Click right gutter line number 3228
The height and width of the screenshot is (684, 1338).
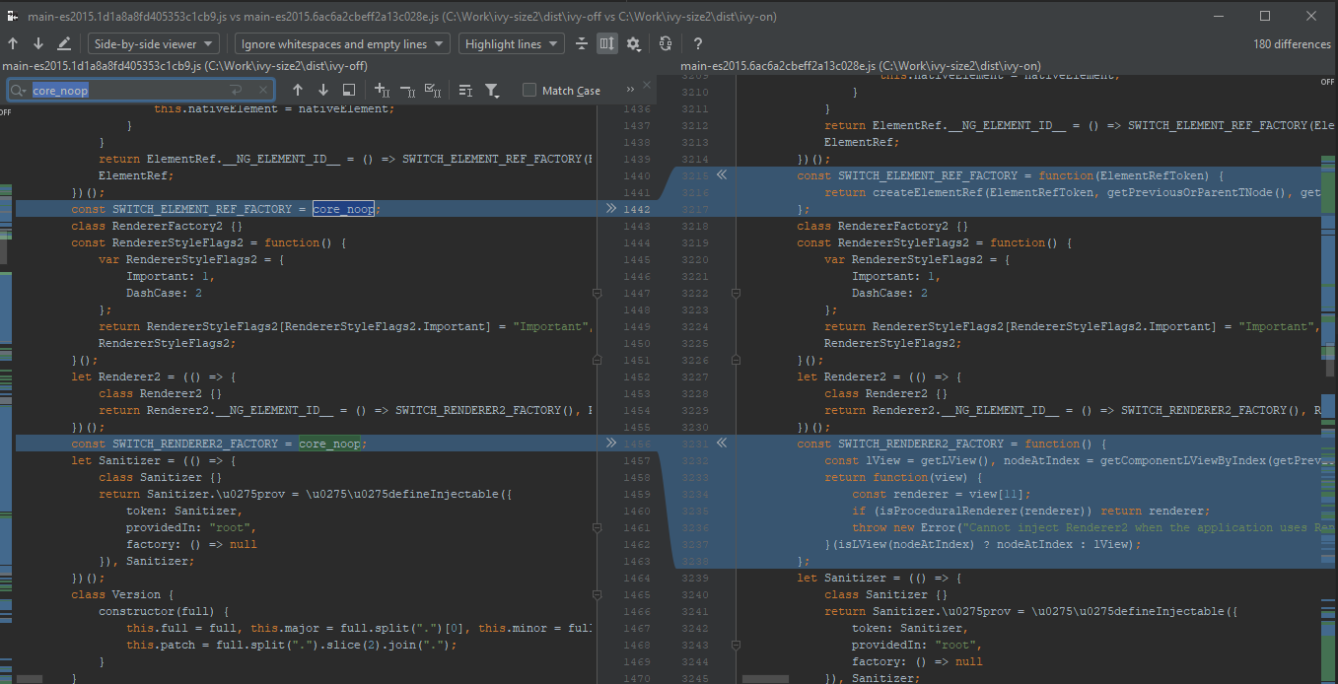[695, 393]
